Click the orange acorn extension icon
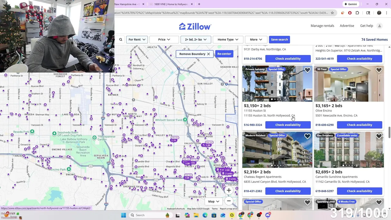 point(342,13)
